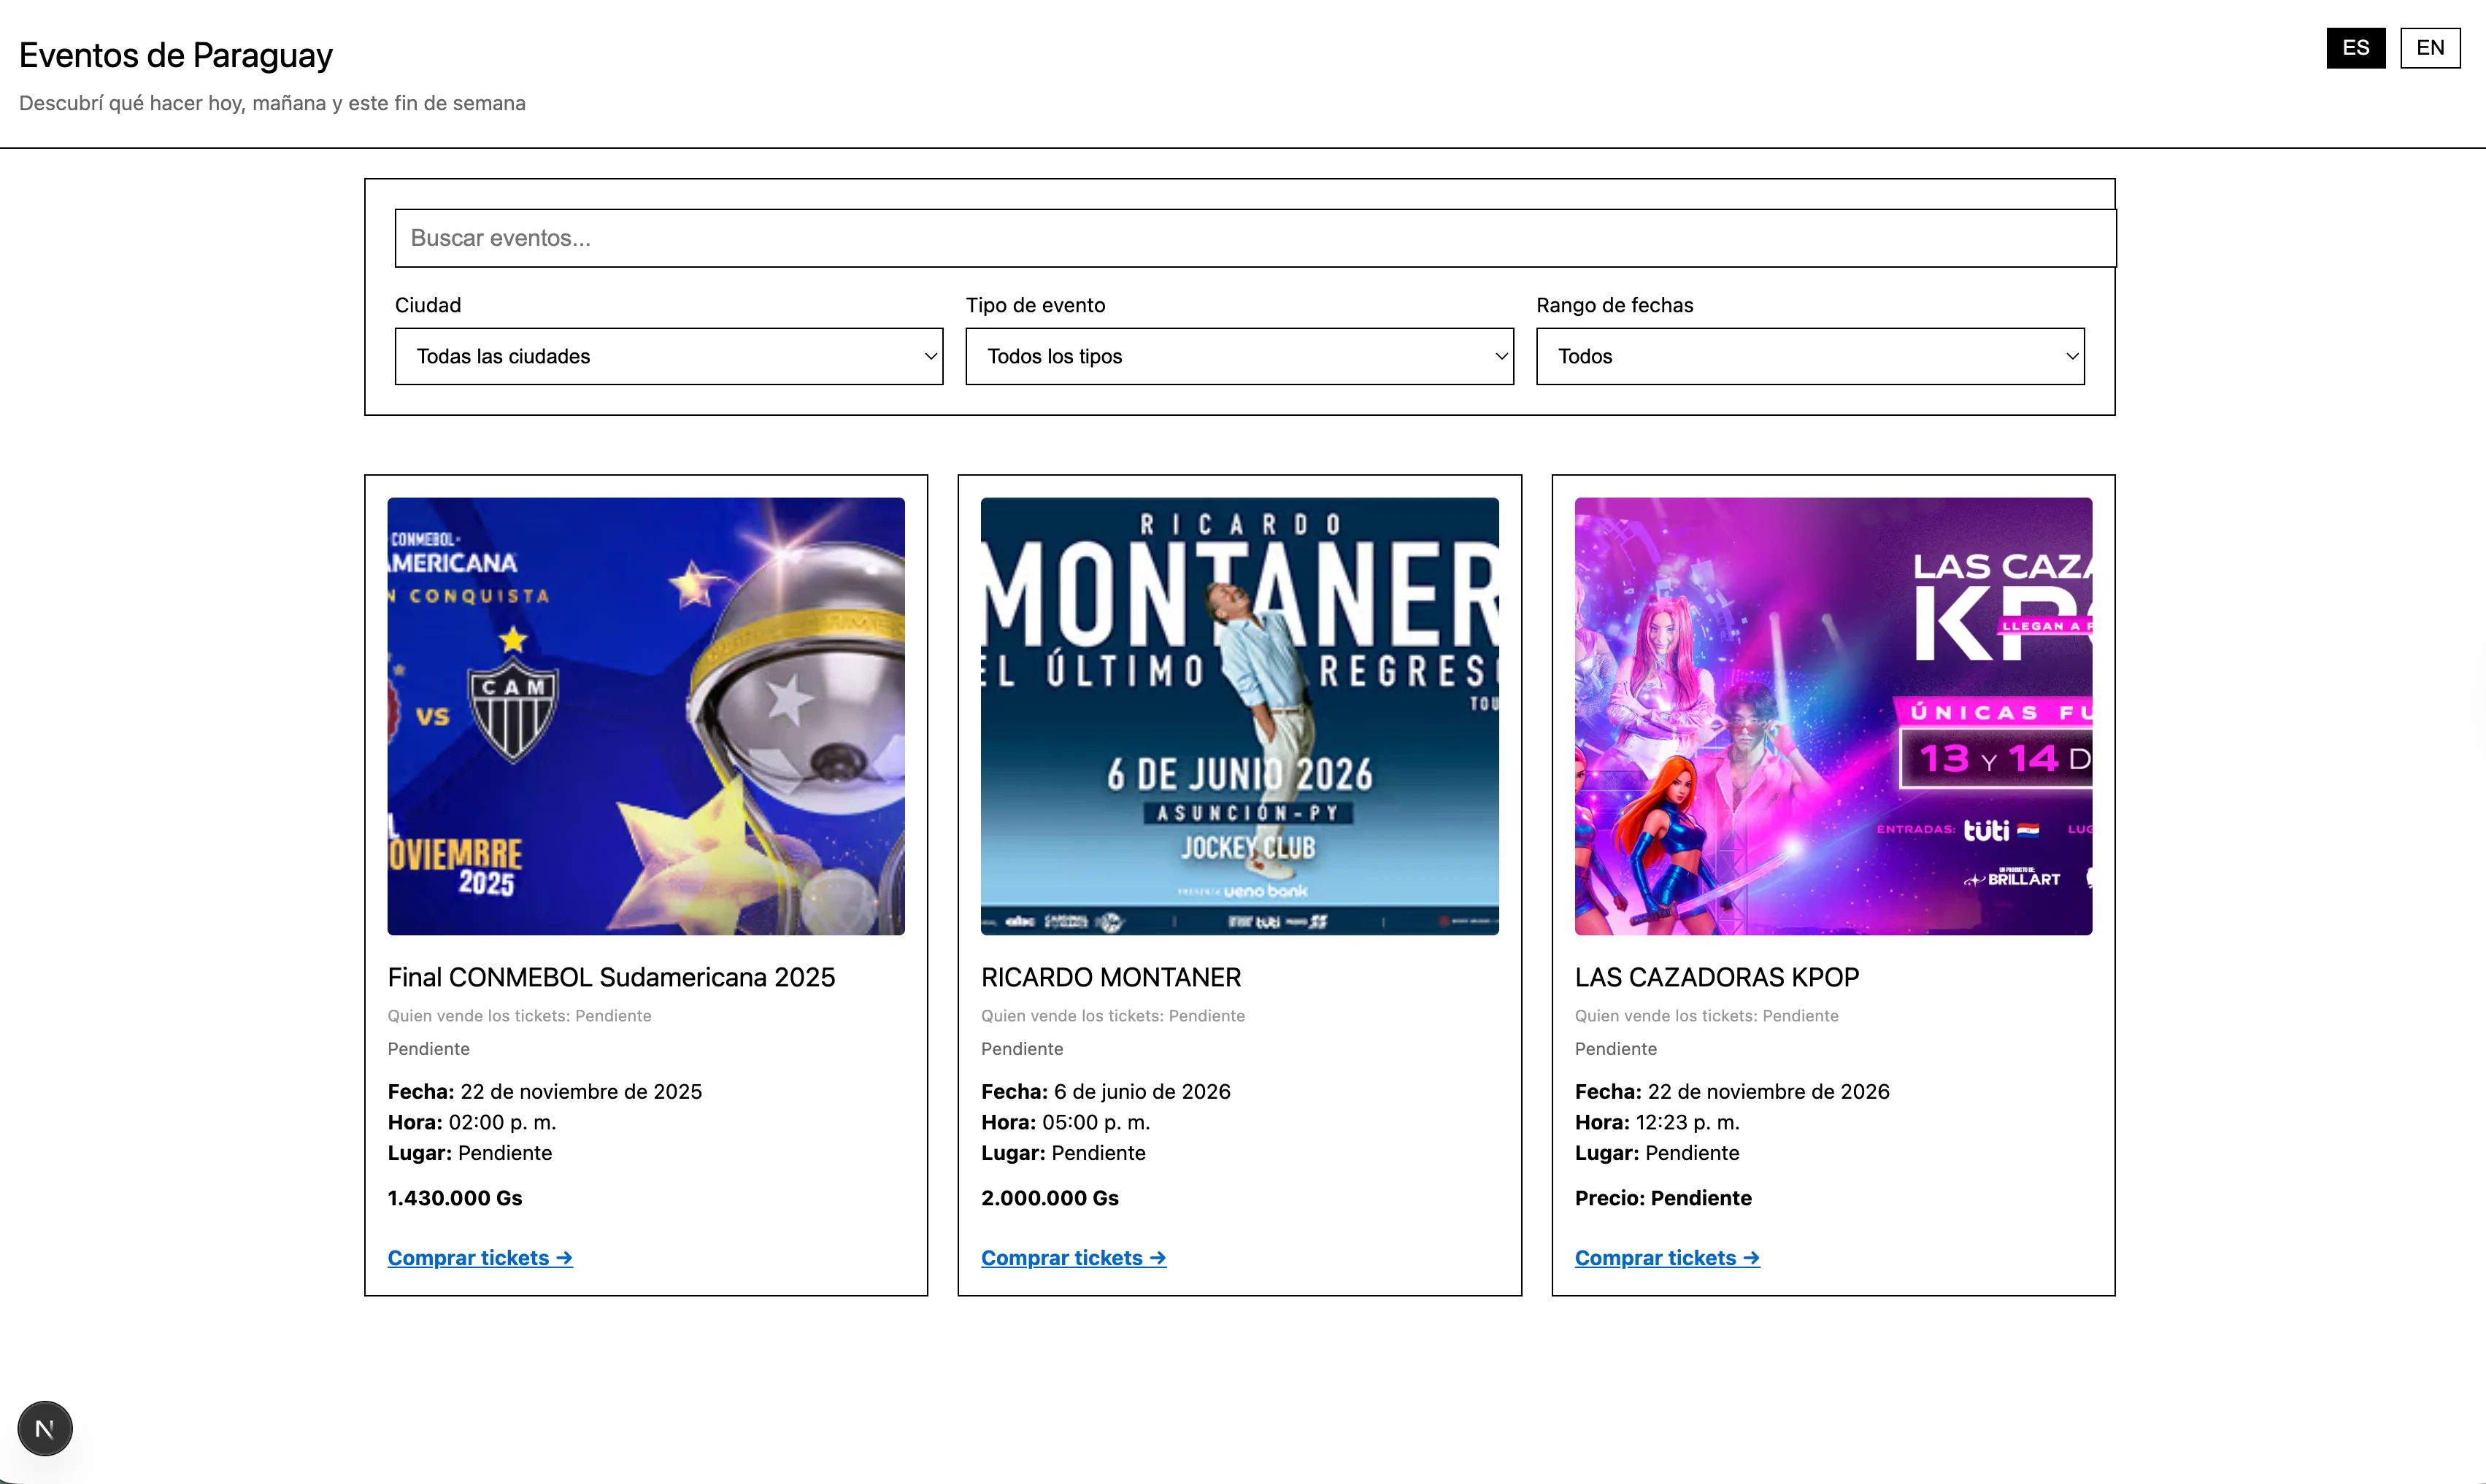Screen dimensions: 2486x1484
Task: Open the Rango de fechas dropdown
Action: pyautogui.click(x=1809, y=356)
